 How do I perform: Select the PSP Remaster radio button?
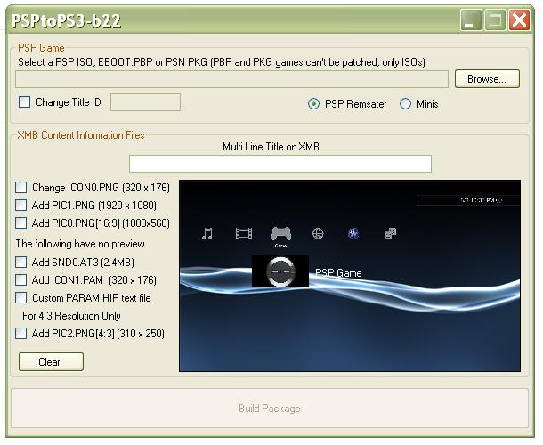[x=313, y=104]
